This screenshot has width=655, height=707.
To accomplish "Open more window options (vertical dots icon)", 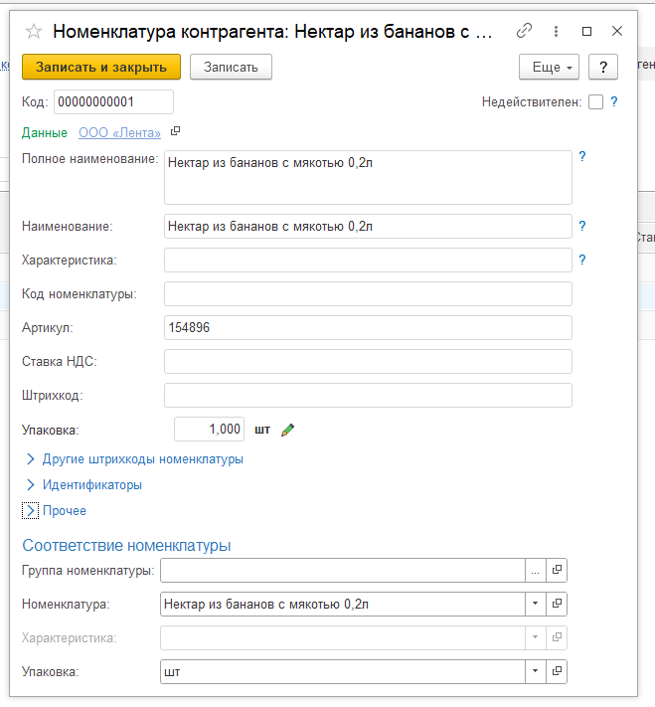I will pyautogui.click(x=556, y=31).
